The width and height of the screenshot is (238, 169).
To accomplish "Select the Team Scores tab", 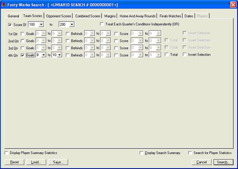I will pos(33,16).
